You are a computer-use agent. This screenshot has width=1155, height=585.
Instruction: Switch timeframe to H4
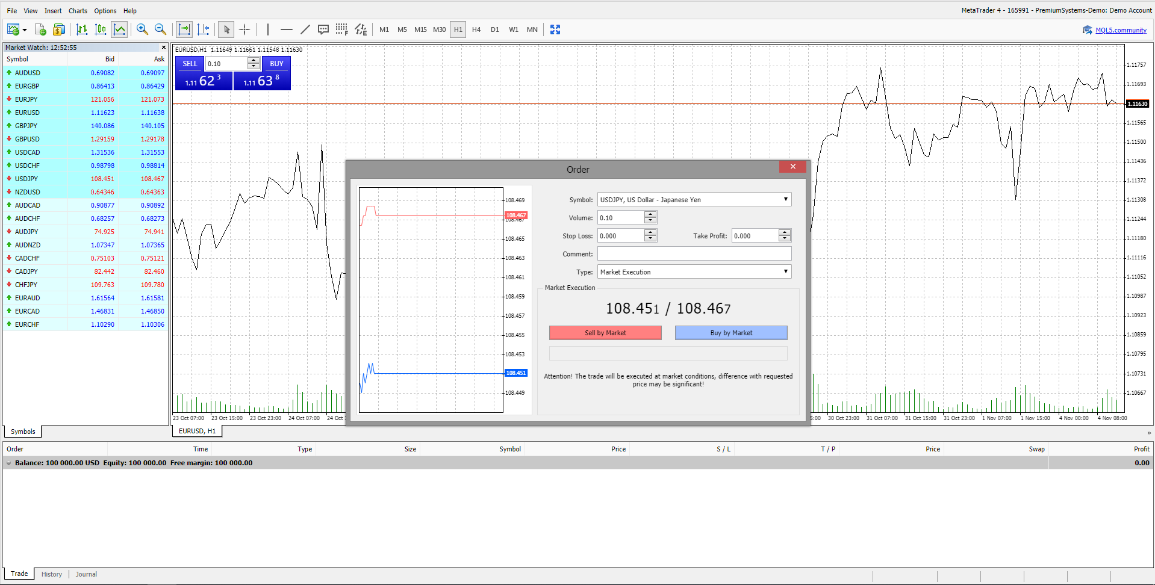(476, 29)
